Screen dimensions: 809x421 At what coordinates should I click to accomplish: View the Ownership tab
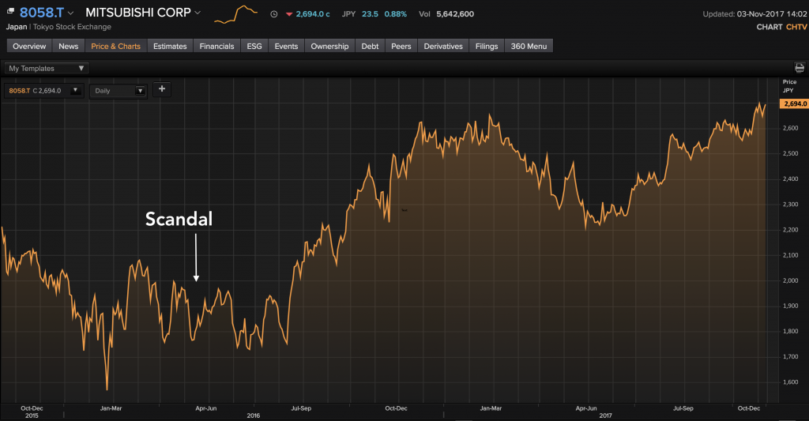tap(329, 46)
